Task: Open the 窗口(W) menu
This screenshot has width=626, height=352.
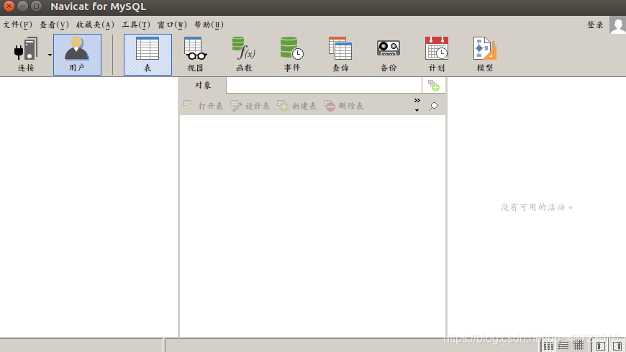Action: tap(172, 24)
